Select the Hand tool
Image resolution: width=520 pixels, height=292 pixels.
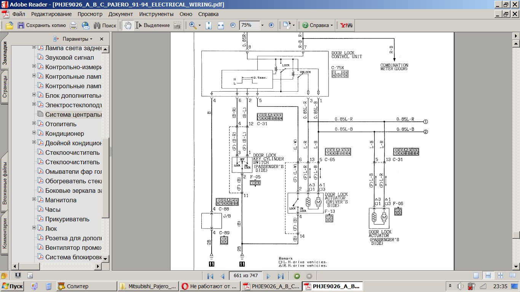point(128,25)
